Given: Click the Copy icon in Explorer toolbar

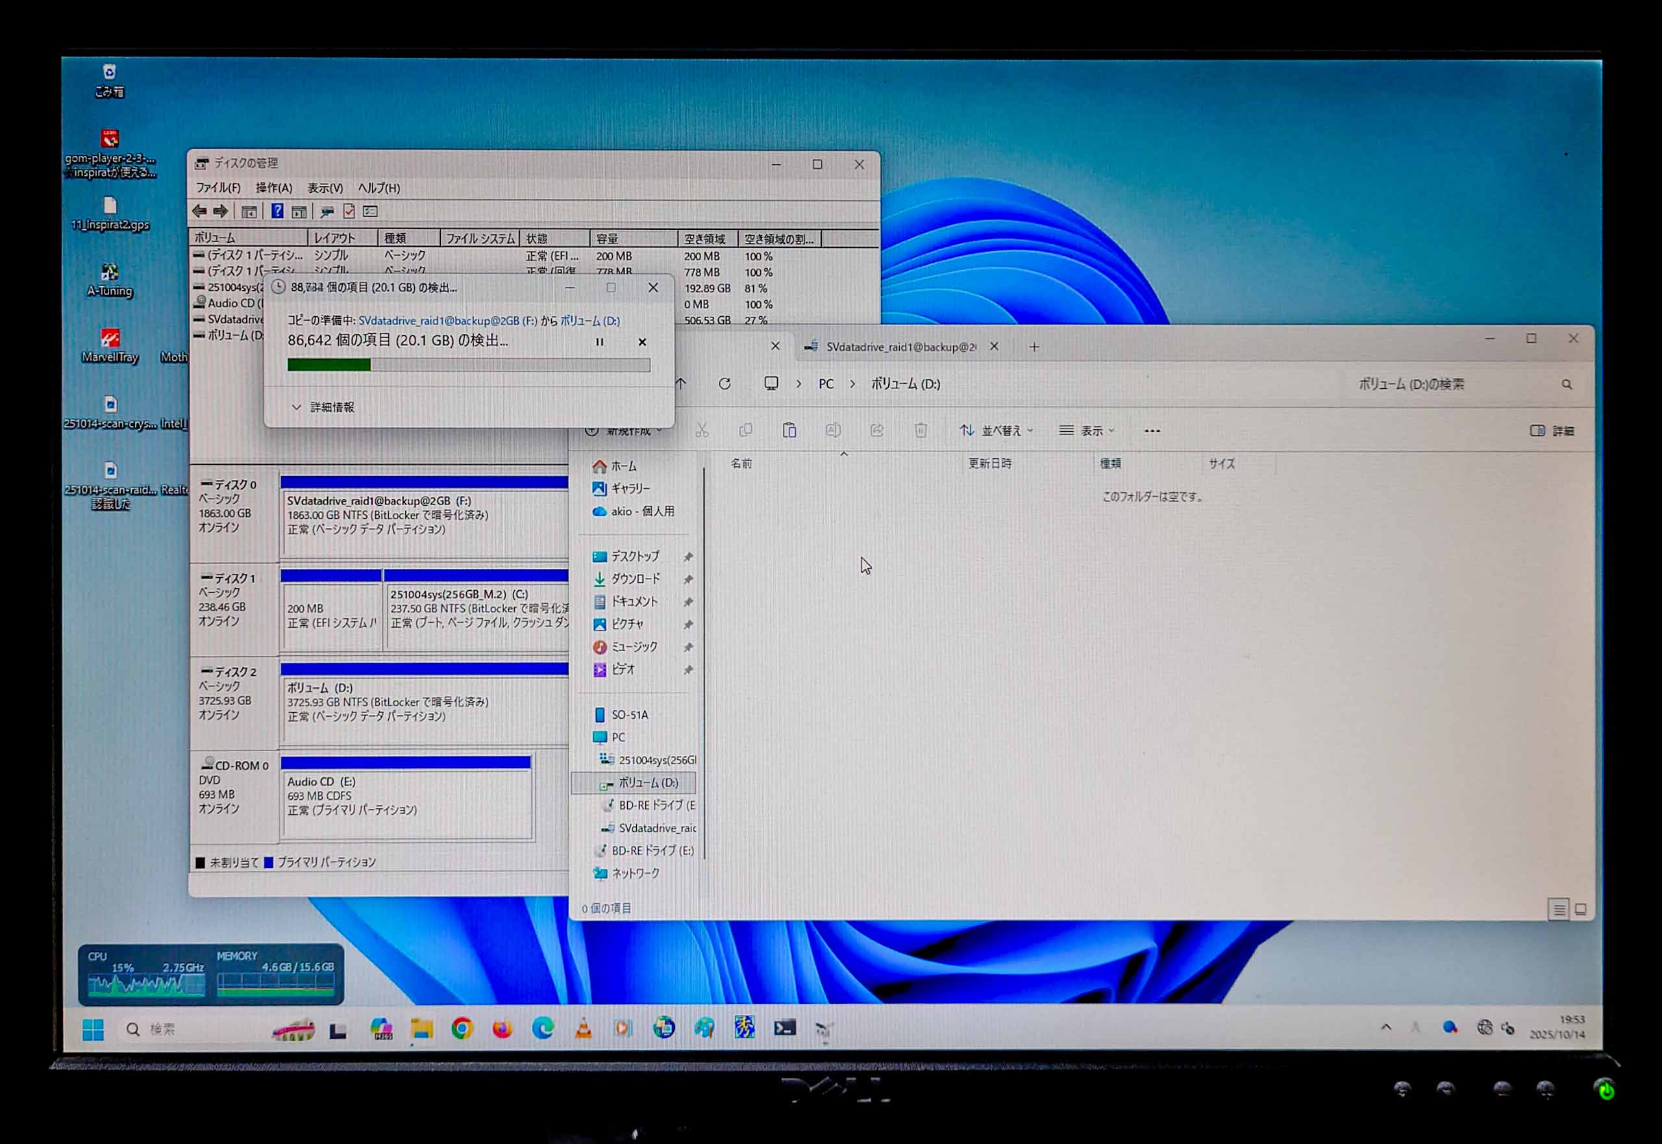Looking at the screenshot, I should click(x=746, y=430).
